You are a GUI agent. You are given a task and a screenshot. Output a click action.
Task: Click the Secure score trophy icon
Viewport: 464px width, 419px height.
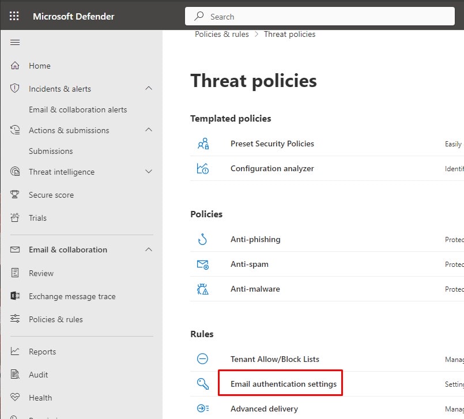(15, 194)
